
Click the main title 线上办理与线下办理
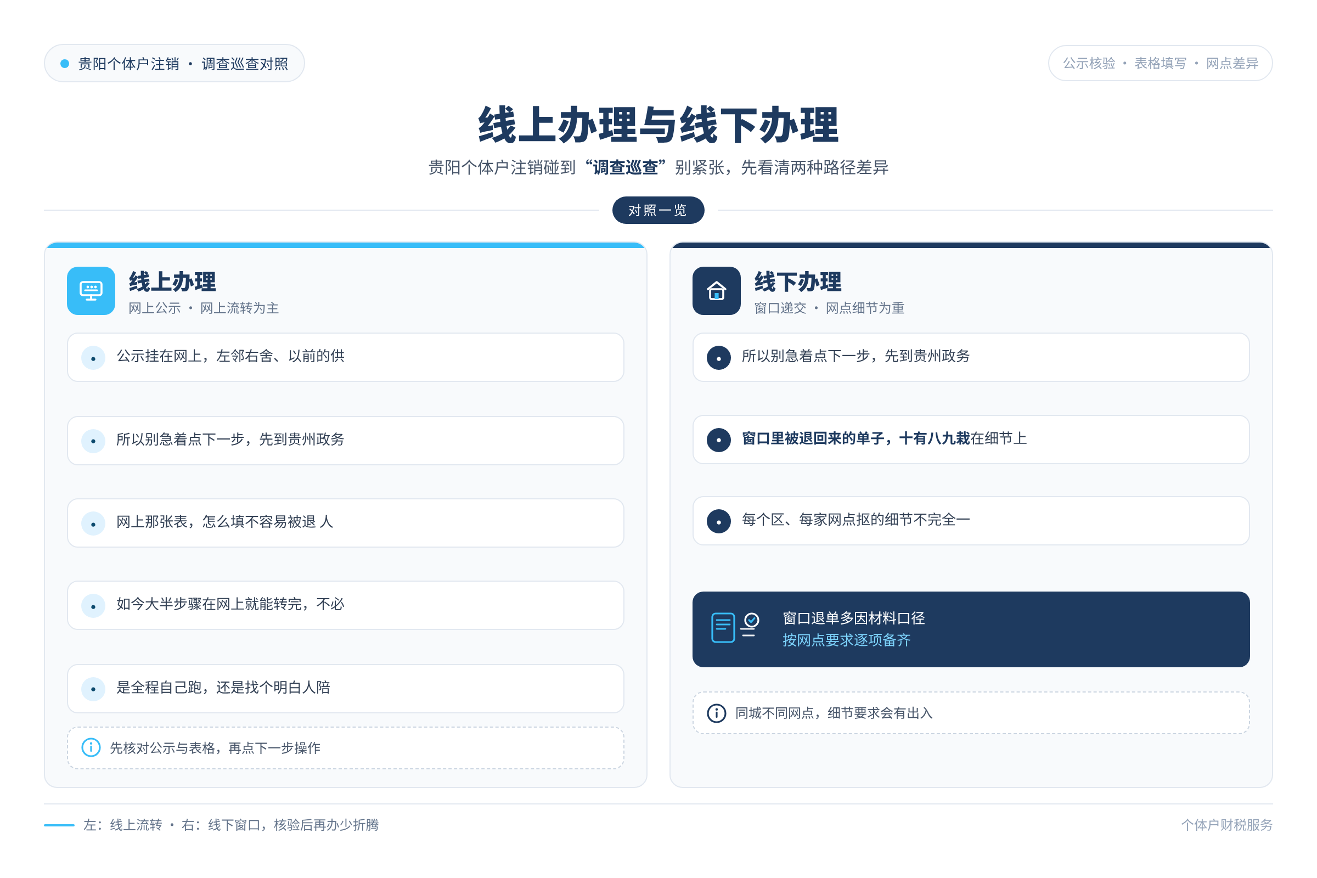tap(658, 125)
